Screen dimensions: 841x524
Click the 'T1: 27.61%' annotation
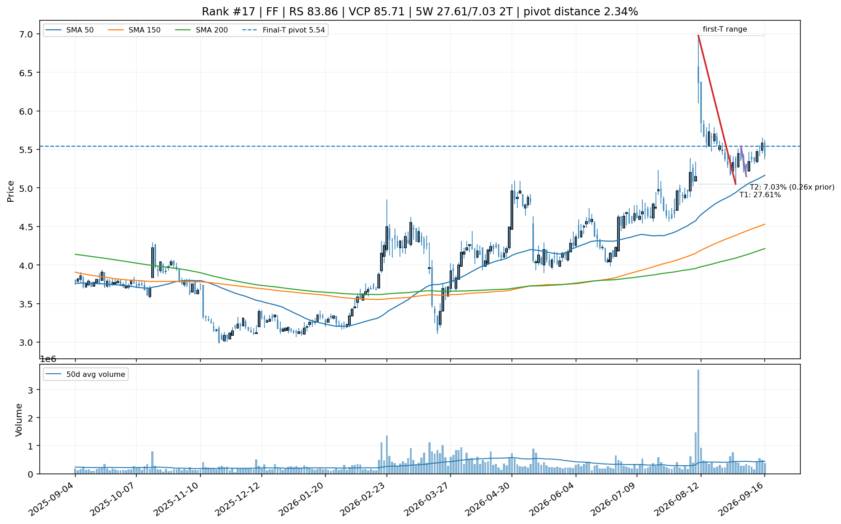(x=760, y=195)
